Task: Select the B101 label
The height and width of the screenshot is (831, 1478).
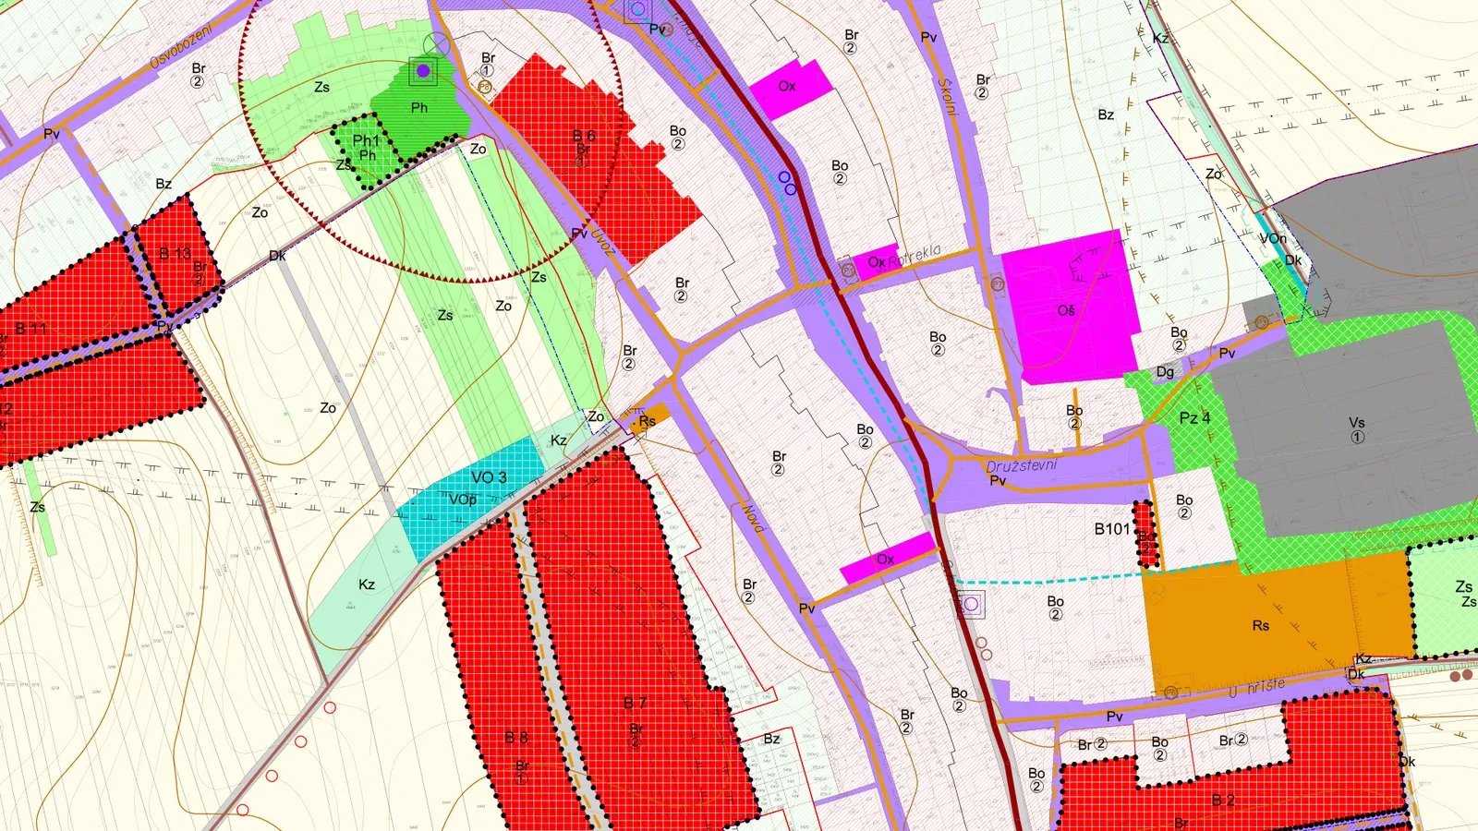Action: (1112, 529)
